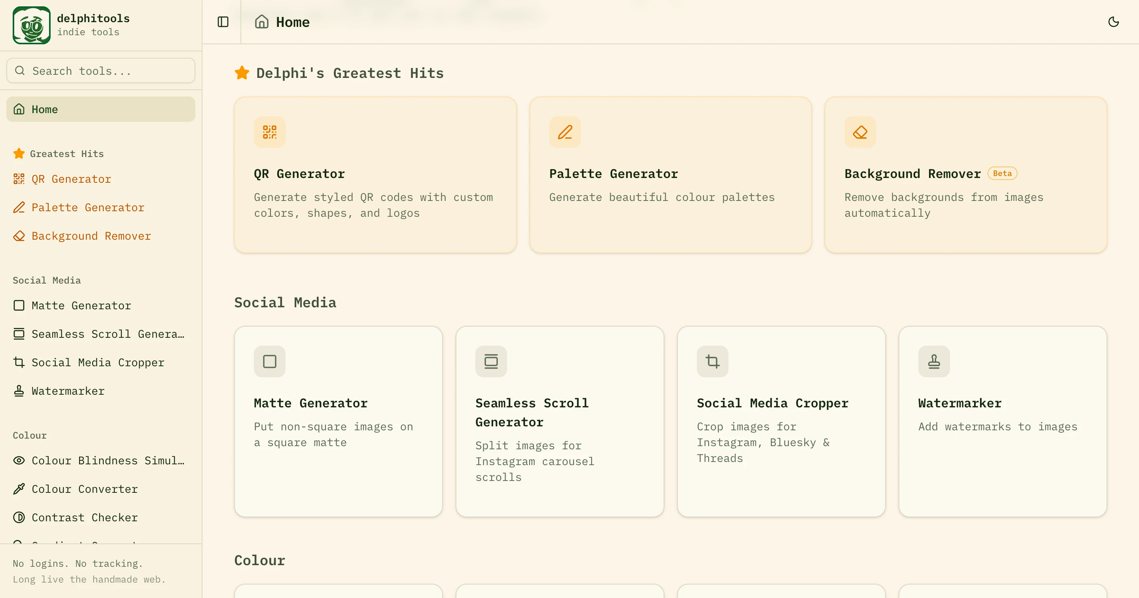1139x598 pixels.
Task: Click the stamp icon on Watermarker card
Action: 934,361
